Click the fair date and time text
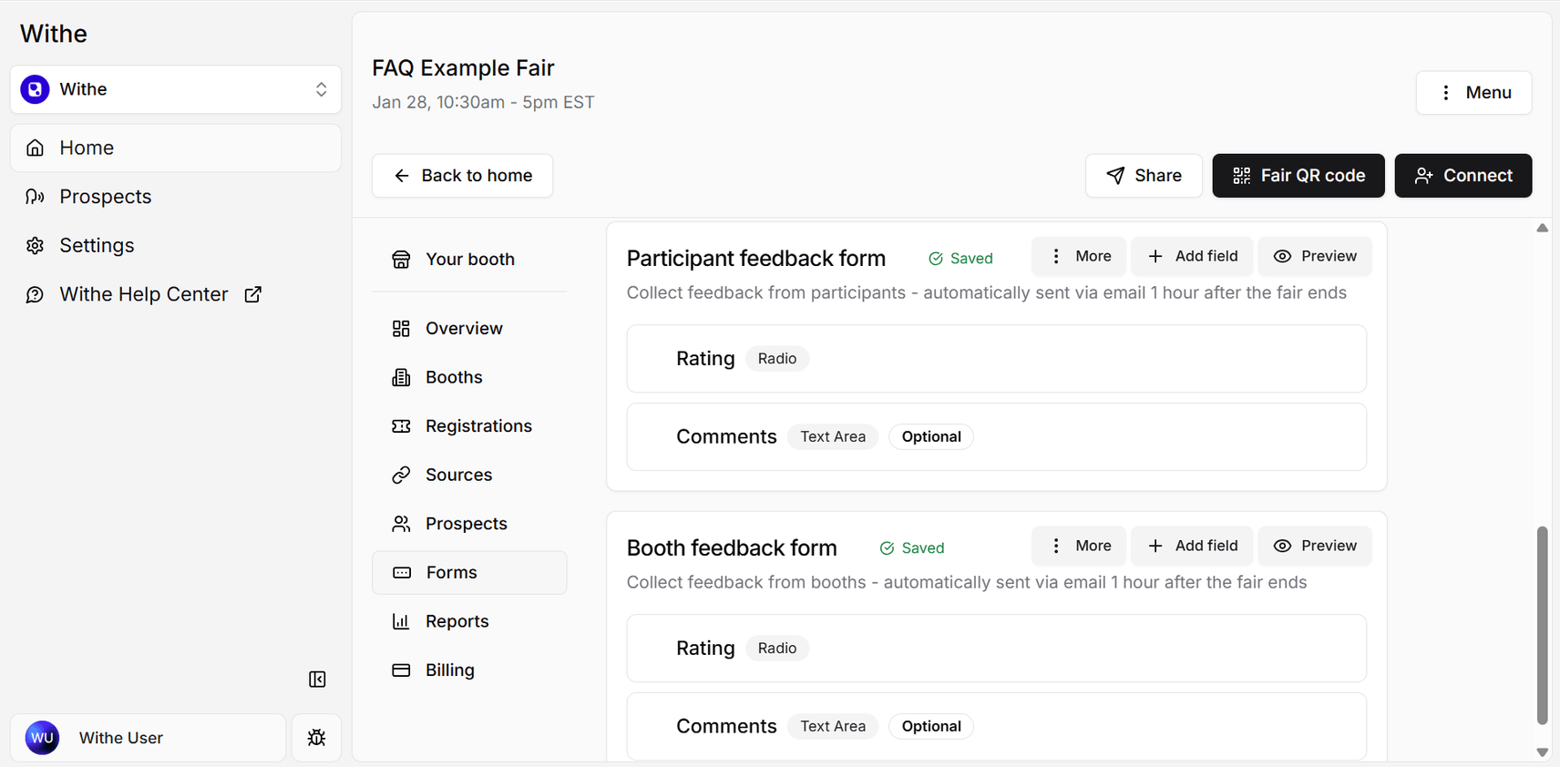This screenshot has width=1560, height=767. (483, 102)
